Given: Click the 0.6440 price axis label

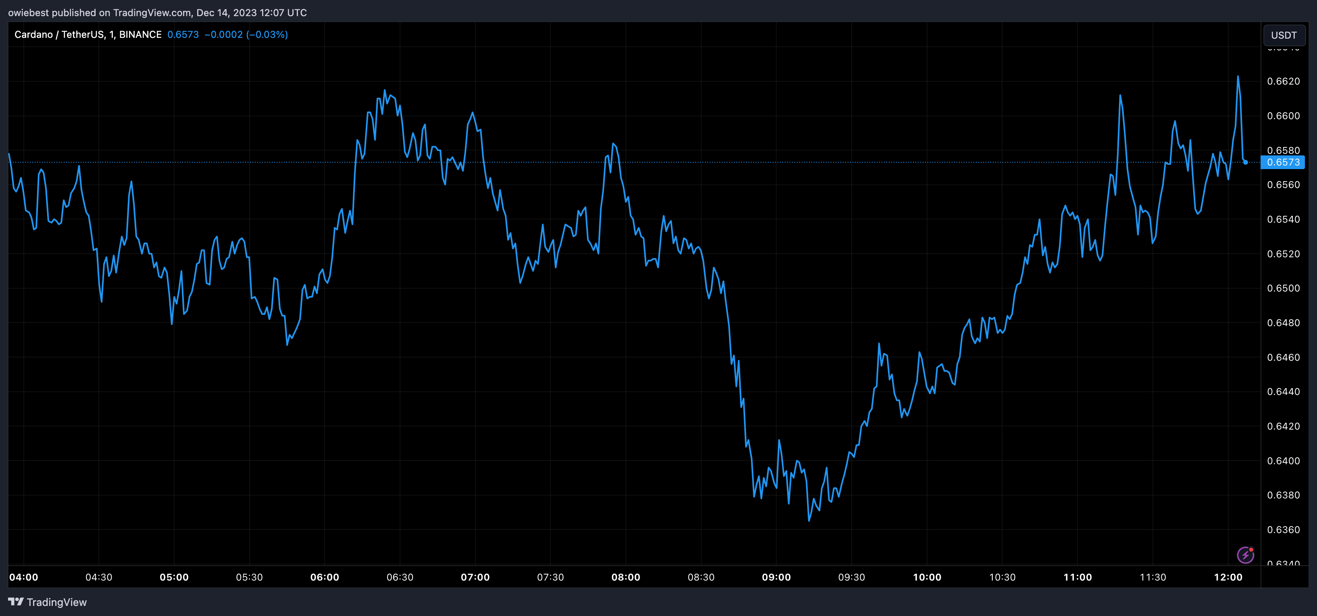Looking at the screenshot, I should pos(1283,391).
